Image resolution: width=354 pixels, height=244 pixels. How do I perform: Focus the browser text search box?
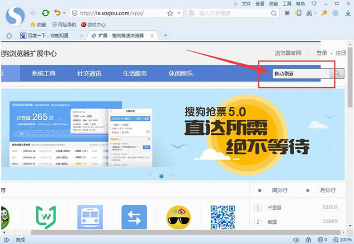tap(234, 13)
